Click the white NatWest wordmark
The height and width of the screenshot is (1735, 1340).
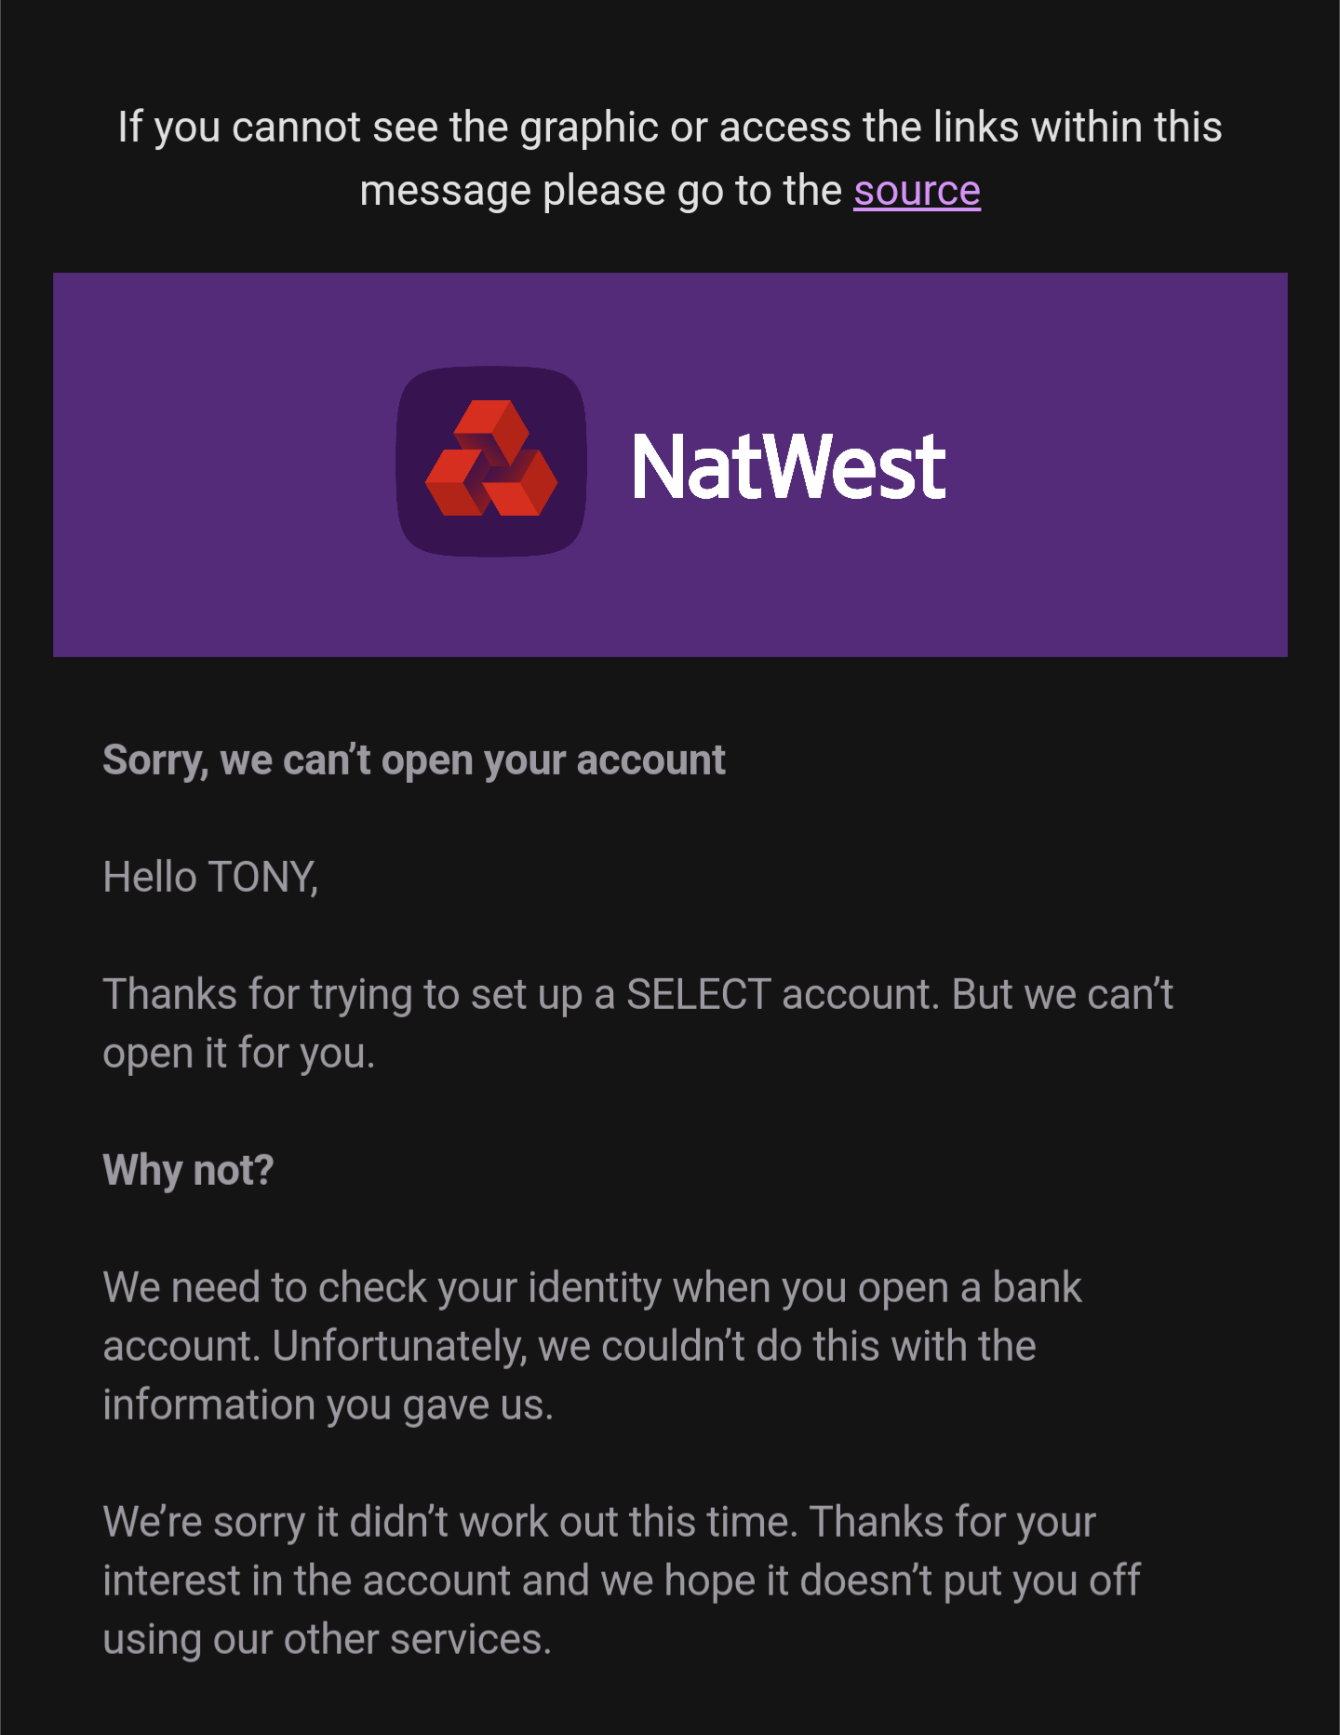pos(789,466)
